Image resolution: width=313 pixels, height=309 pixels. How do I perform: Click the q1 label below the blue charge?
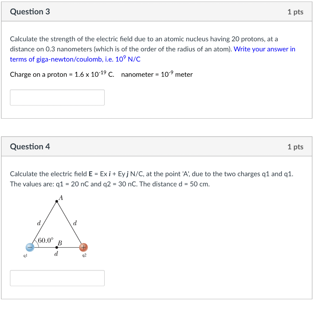25,255
